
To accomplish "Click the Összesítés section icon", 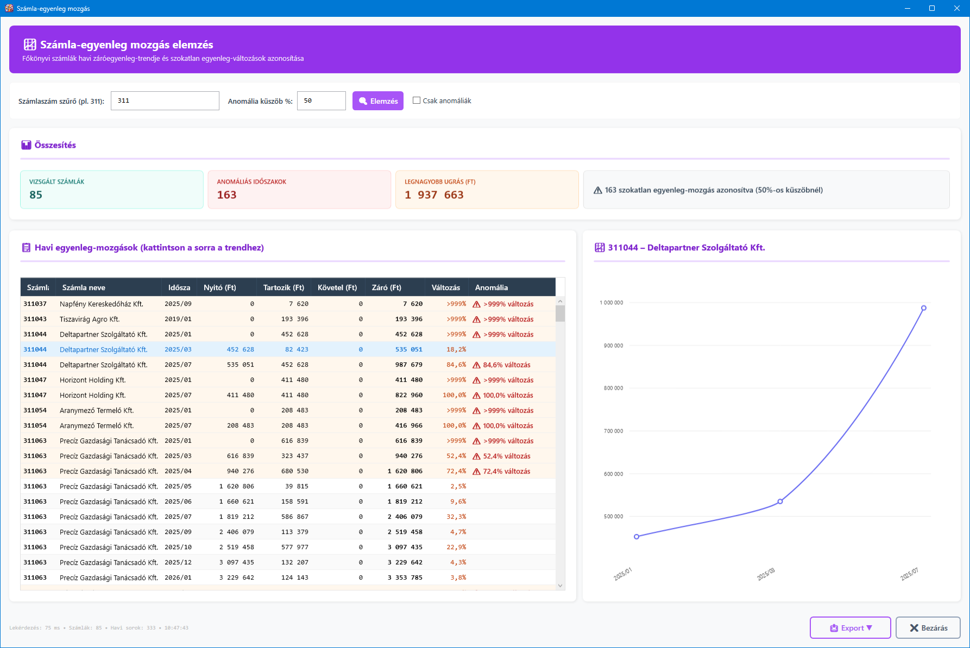I will coord(26,145).
